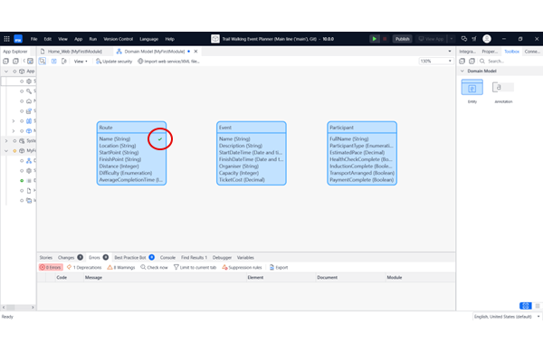Image resolution: width=543 pixels, height=353 pixels.
Task: Run the app with the green play icon
Action: click(x=375, y=39)
